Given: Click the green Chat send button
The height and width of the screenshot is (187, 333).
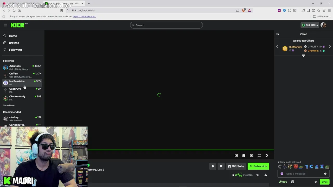Looking at the screenshot, I should 324,182.
